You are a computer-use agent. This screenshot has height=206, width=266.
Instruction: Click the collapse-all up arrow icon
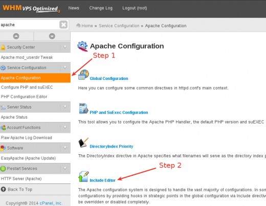point(16,36)
